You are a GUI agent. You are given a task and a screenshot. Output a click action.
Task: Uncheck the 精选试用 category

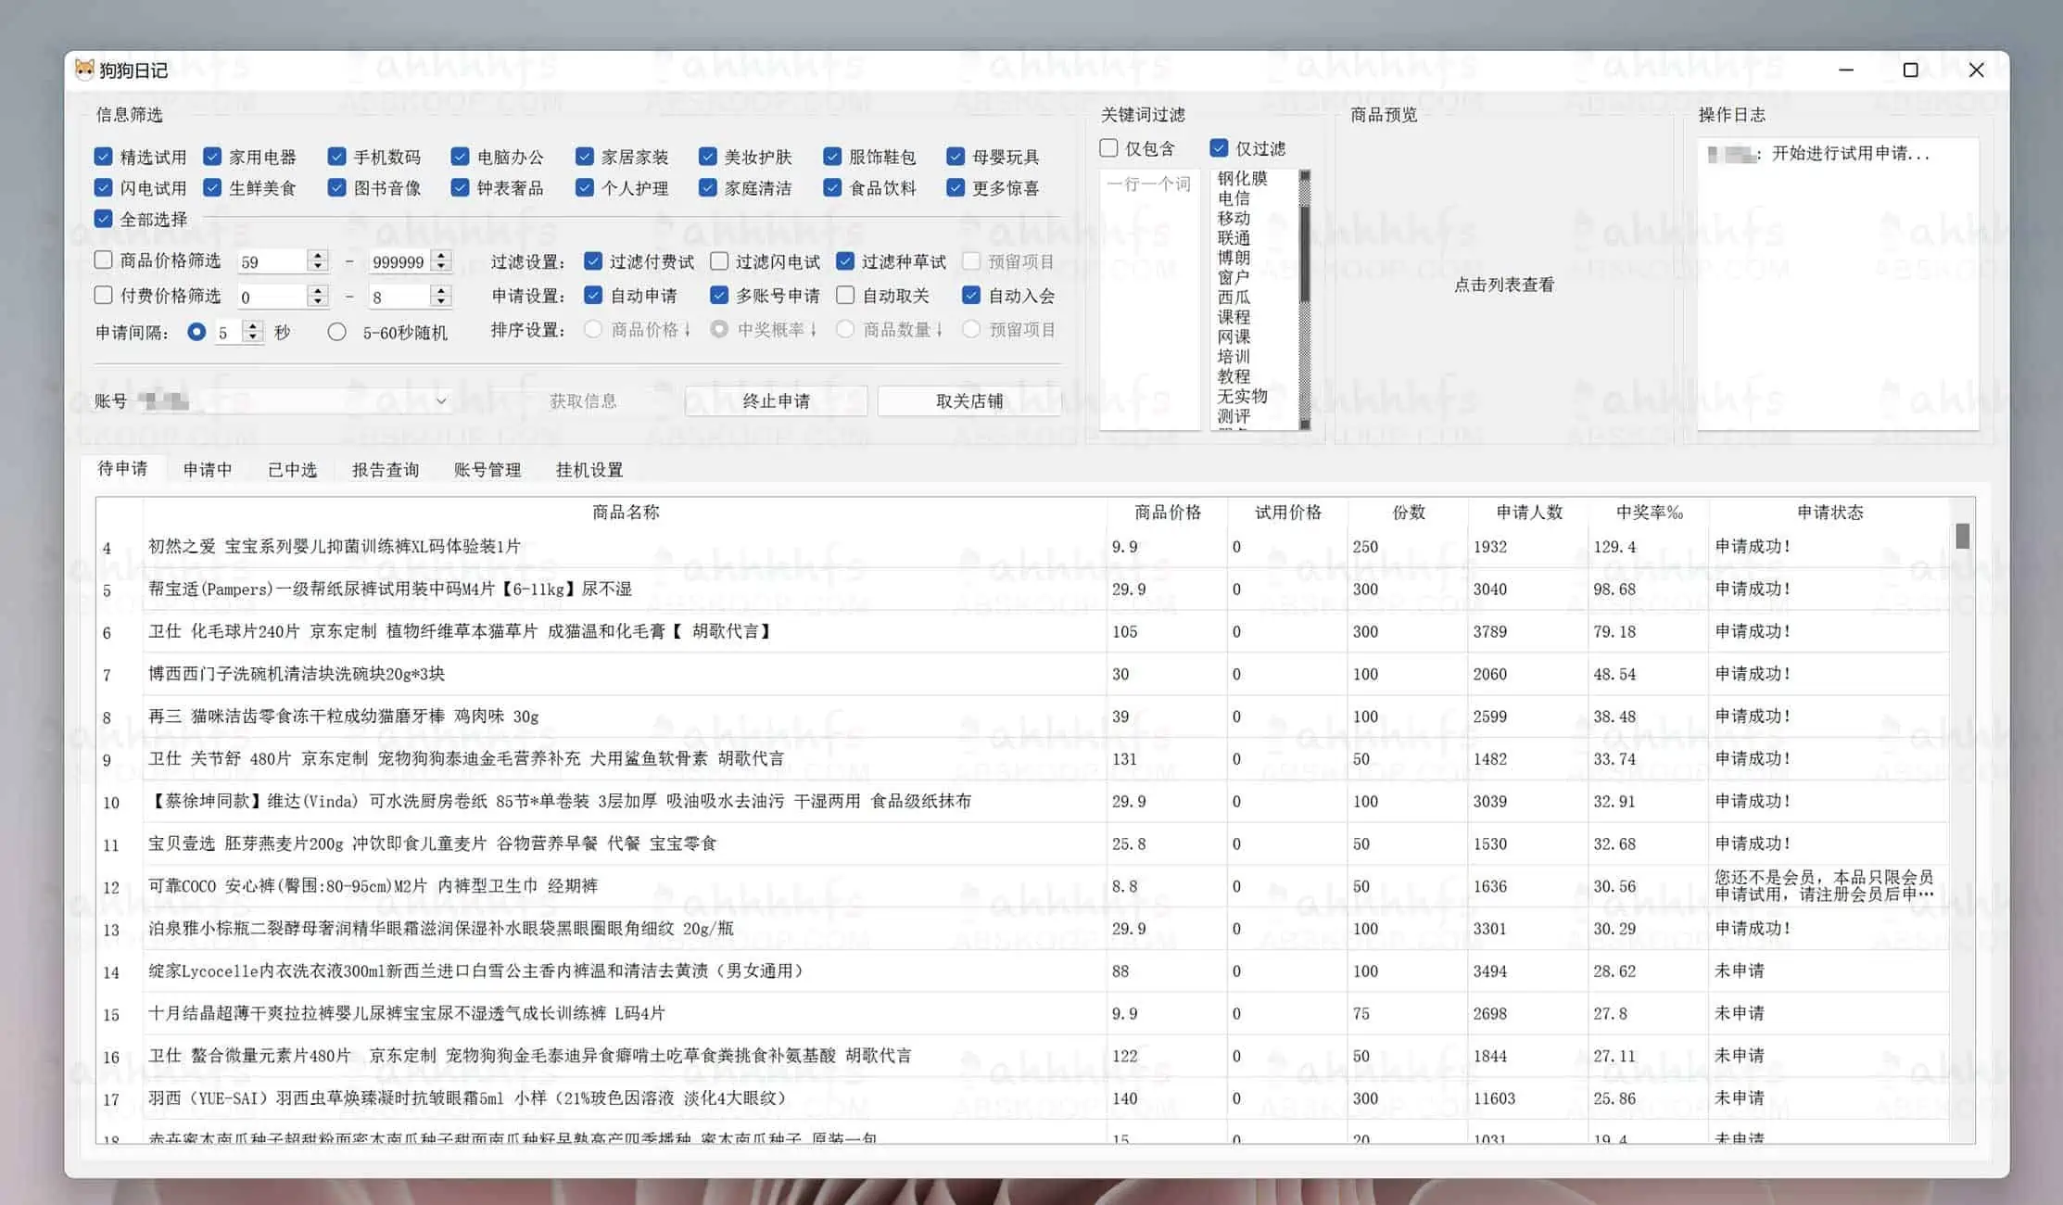[103, 156]
